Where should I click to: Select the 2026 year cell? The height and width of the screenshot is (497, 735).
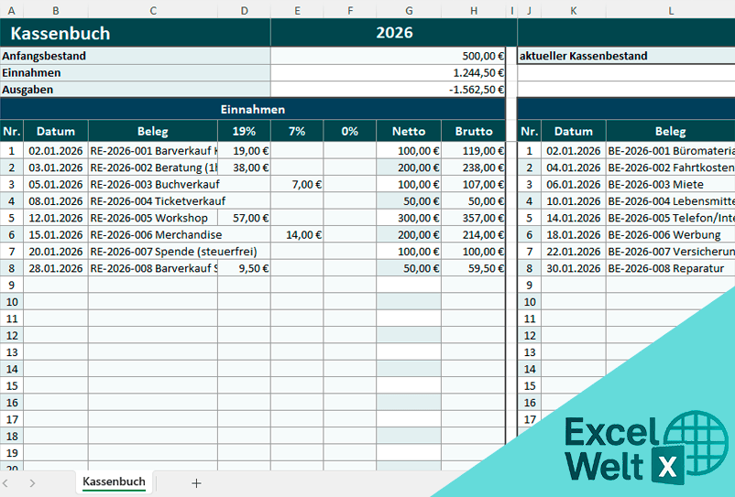click(x=394, y=34)
